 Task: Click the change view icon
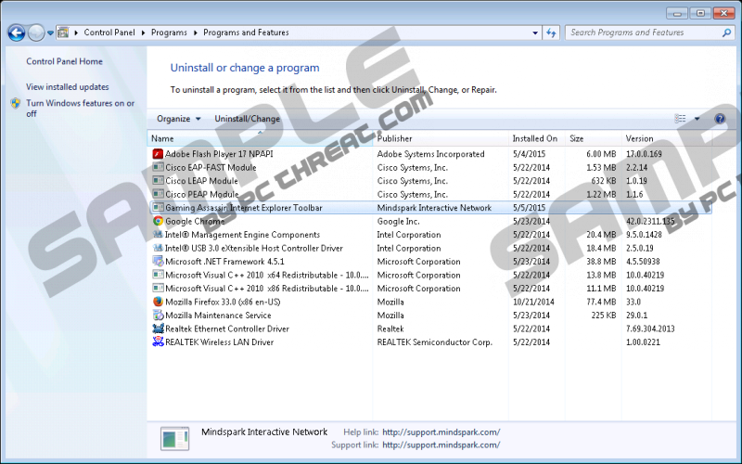pyautogui.click(x=680, y=119)
